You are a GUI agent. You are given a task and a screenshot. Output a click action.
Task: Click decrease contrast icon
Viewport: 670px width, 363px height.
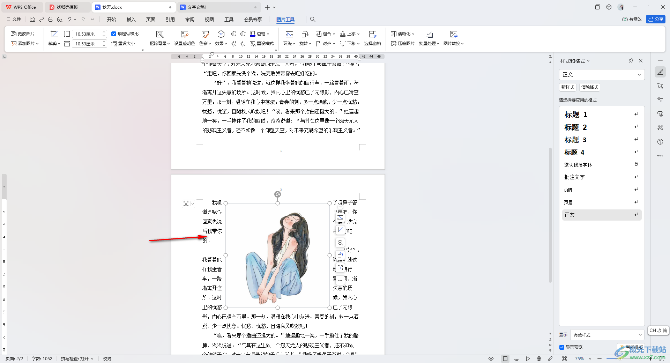click(x=243, y=34)
